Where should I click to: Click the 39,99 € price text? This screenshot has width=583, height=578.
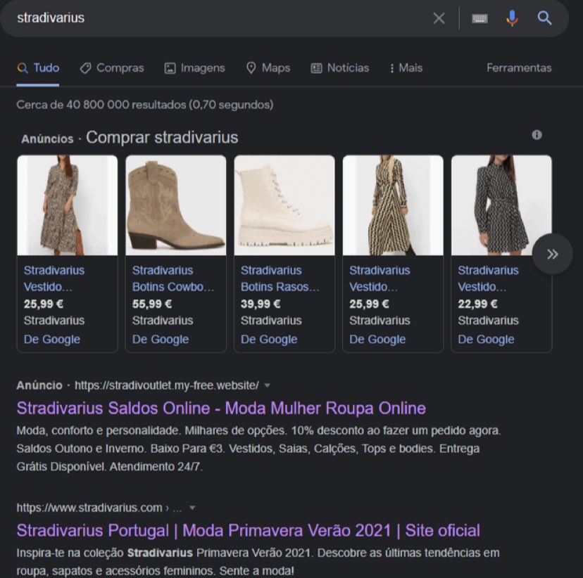[261, 304]
